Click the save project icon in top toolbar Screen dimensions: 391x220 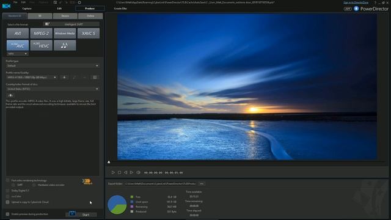coord(55,2)
